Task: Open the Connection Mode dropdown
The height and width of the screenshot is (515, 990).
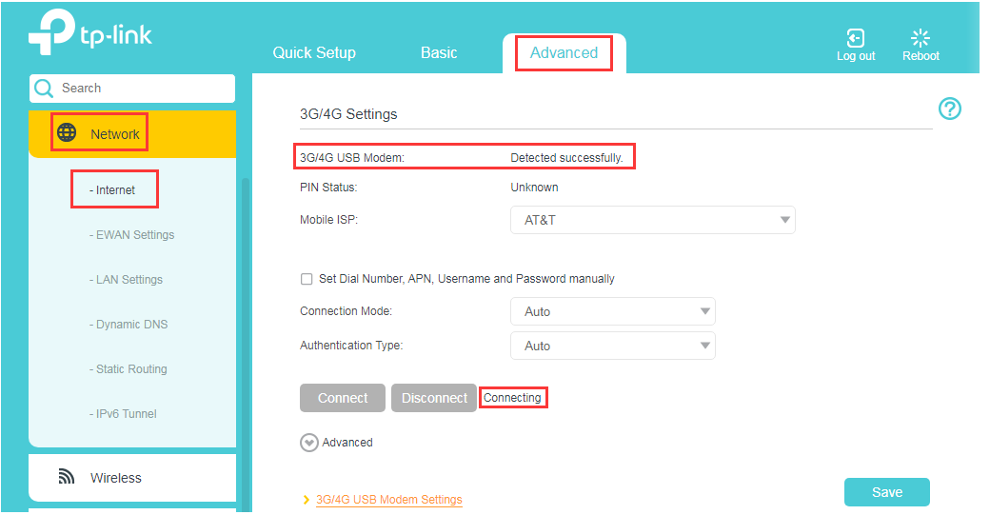Action: 612,311
